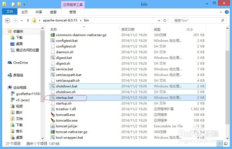232x149 pixels.
Task: Select the tcnative-1.dll file icon
Action: click(53, 109)
